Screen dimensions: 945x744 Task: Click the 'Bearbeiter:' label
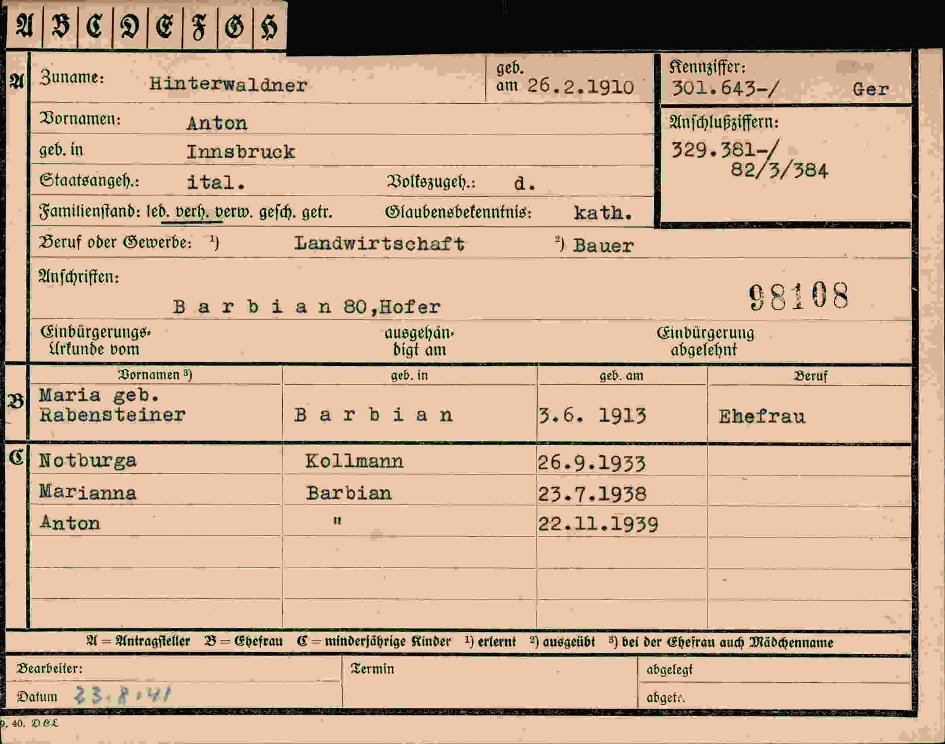click(49, 668)
